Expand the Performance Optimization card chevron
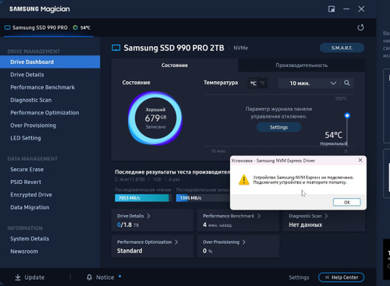Screen dimensions: 390x286 pyautogui.click(x=176, y=242)
